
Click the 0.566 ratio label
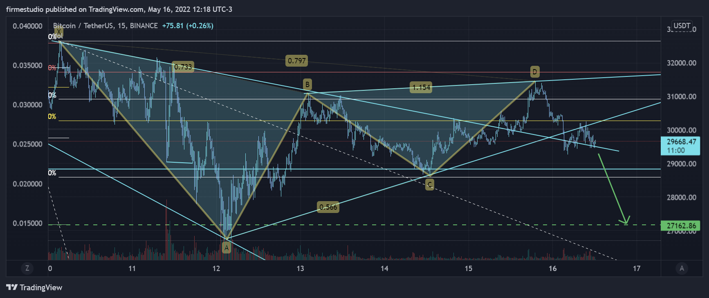click(x=328, y=207)
